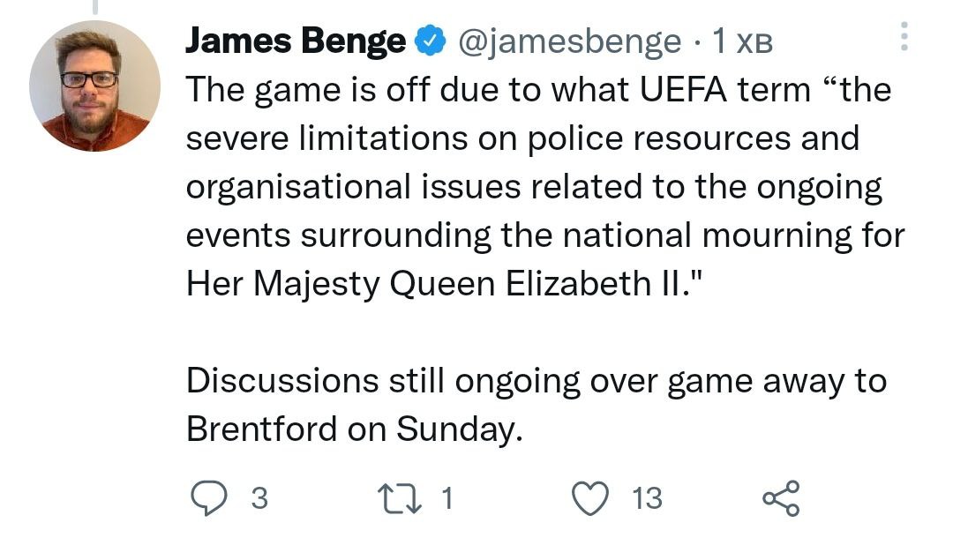
Task: Click the like count number 13
Action: (x=647, y=498)
